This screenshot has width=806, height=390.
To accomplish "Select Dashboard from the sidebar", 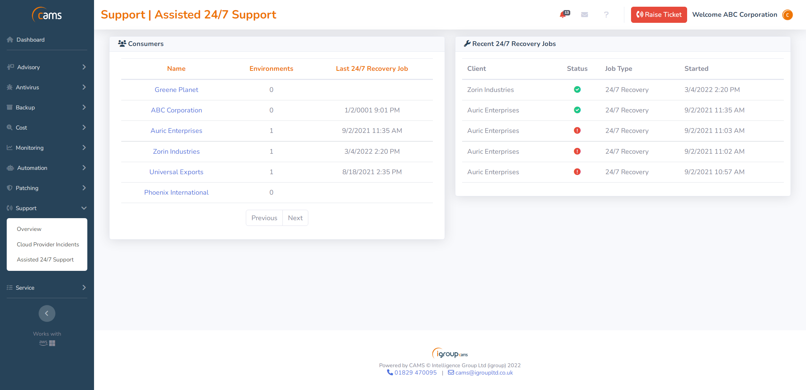I will coord(31,40).
